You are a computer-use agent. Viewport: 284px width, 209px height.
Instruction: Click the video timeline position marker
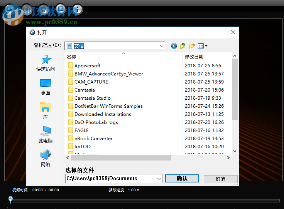(x=10, y=200)
